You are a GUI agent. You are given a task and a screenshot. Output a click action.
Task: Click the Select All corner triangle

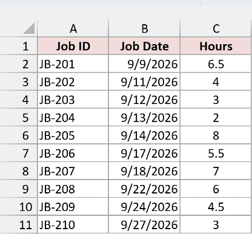pos(29,28)
